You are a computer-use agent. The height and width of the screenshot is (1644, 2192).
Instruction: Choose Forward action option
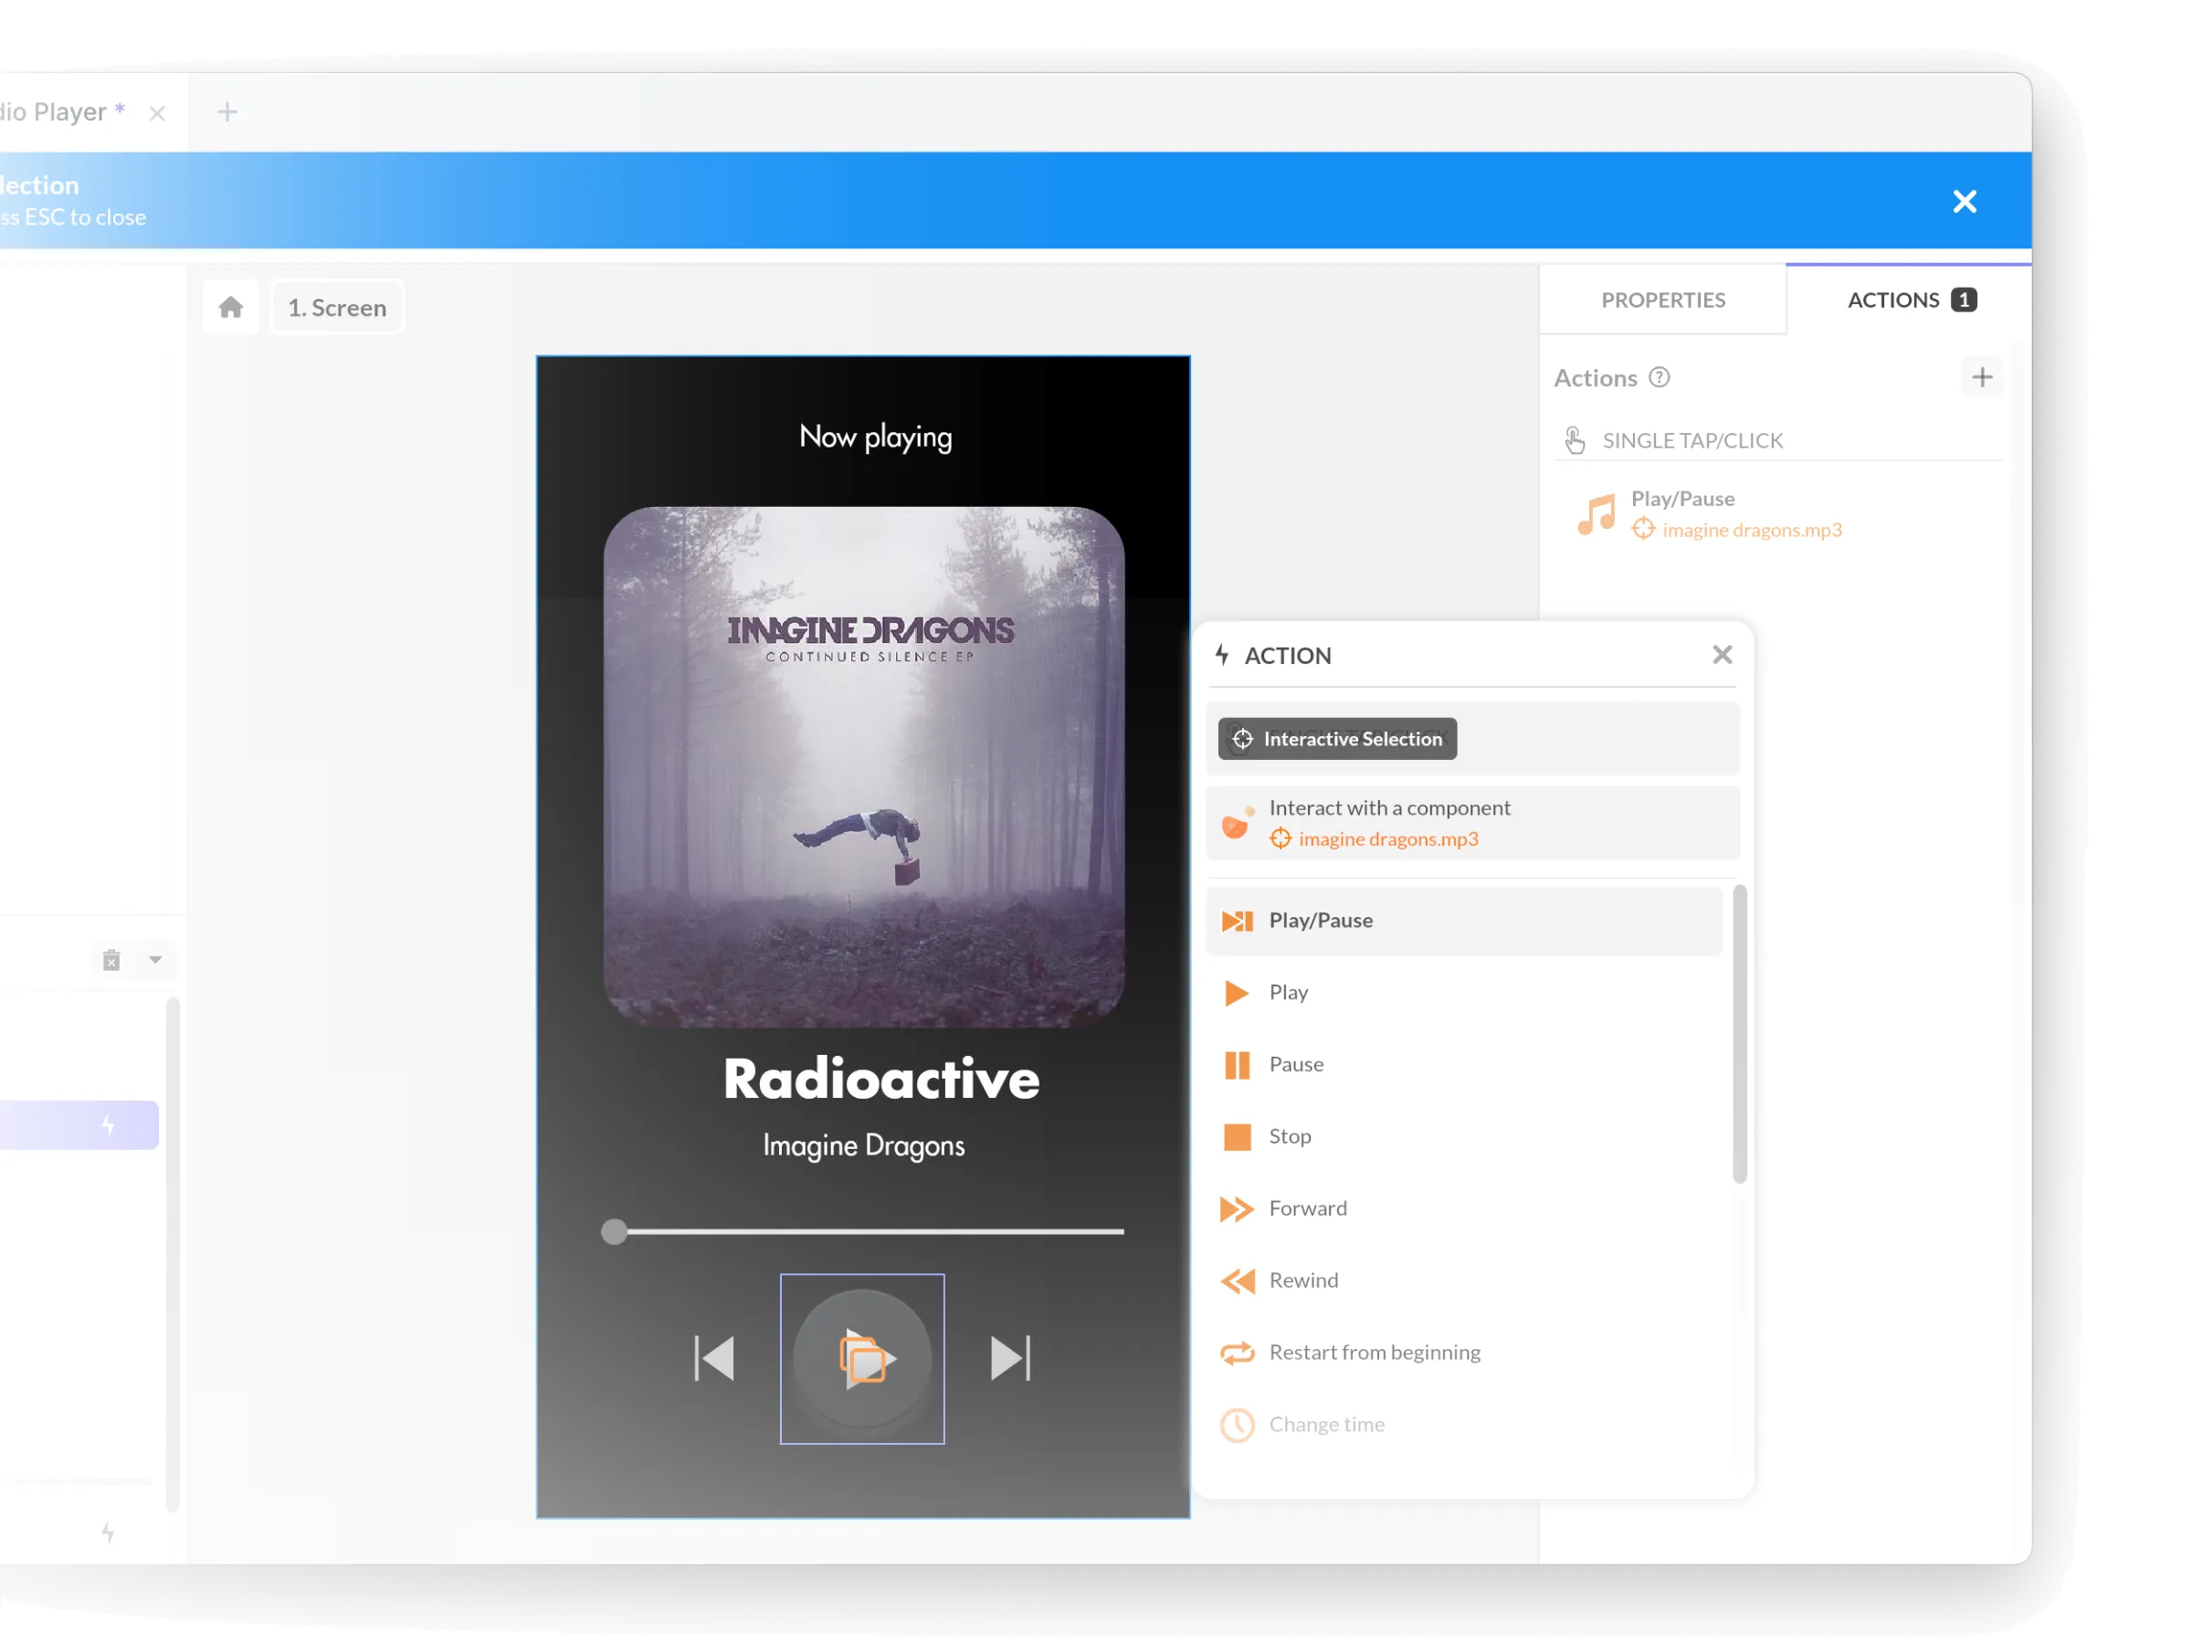click(x=1464, y=1209)
